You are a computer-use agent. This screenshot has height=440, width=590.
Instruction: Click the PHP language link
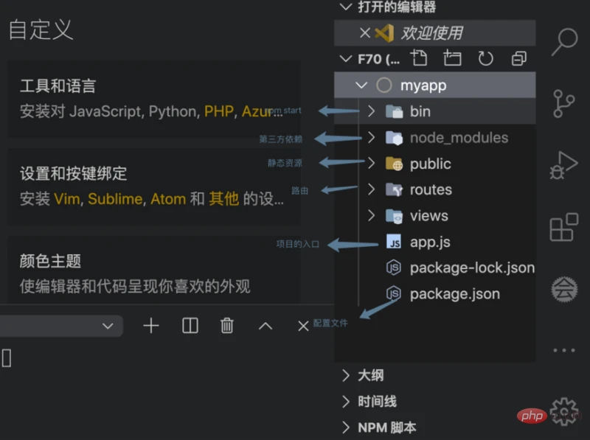pos(218,112)
